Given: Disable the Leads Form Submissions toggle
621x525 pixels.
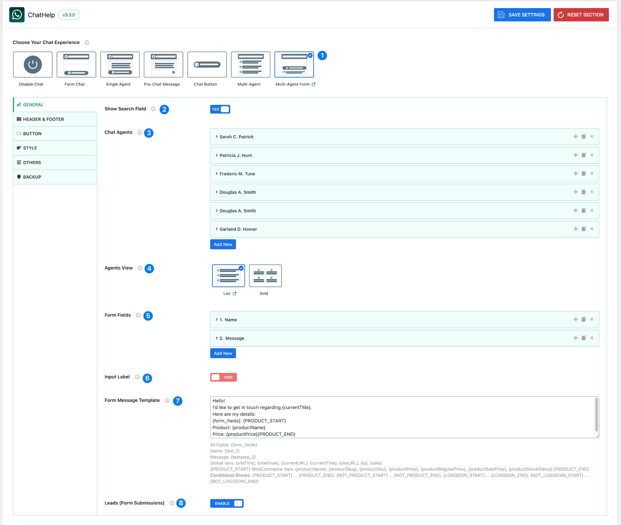Looking at the screenshot, I should click(x=227, y=503).
